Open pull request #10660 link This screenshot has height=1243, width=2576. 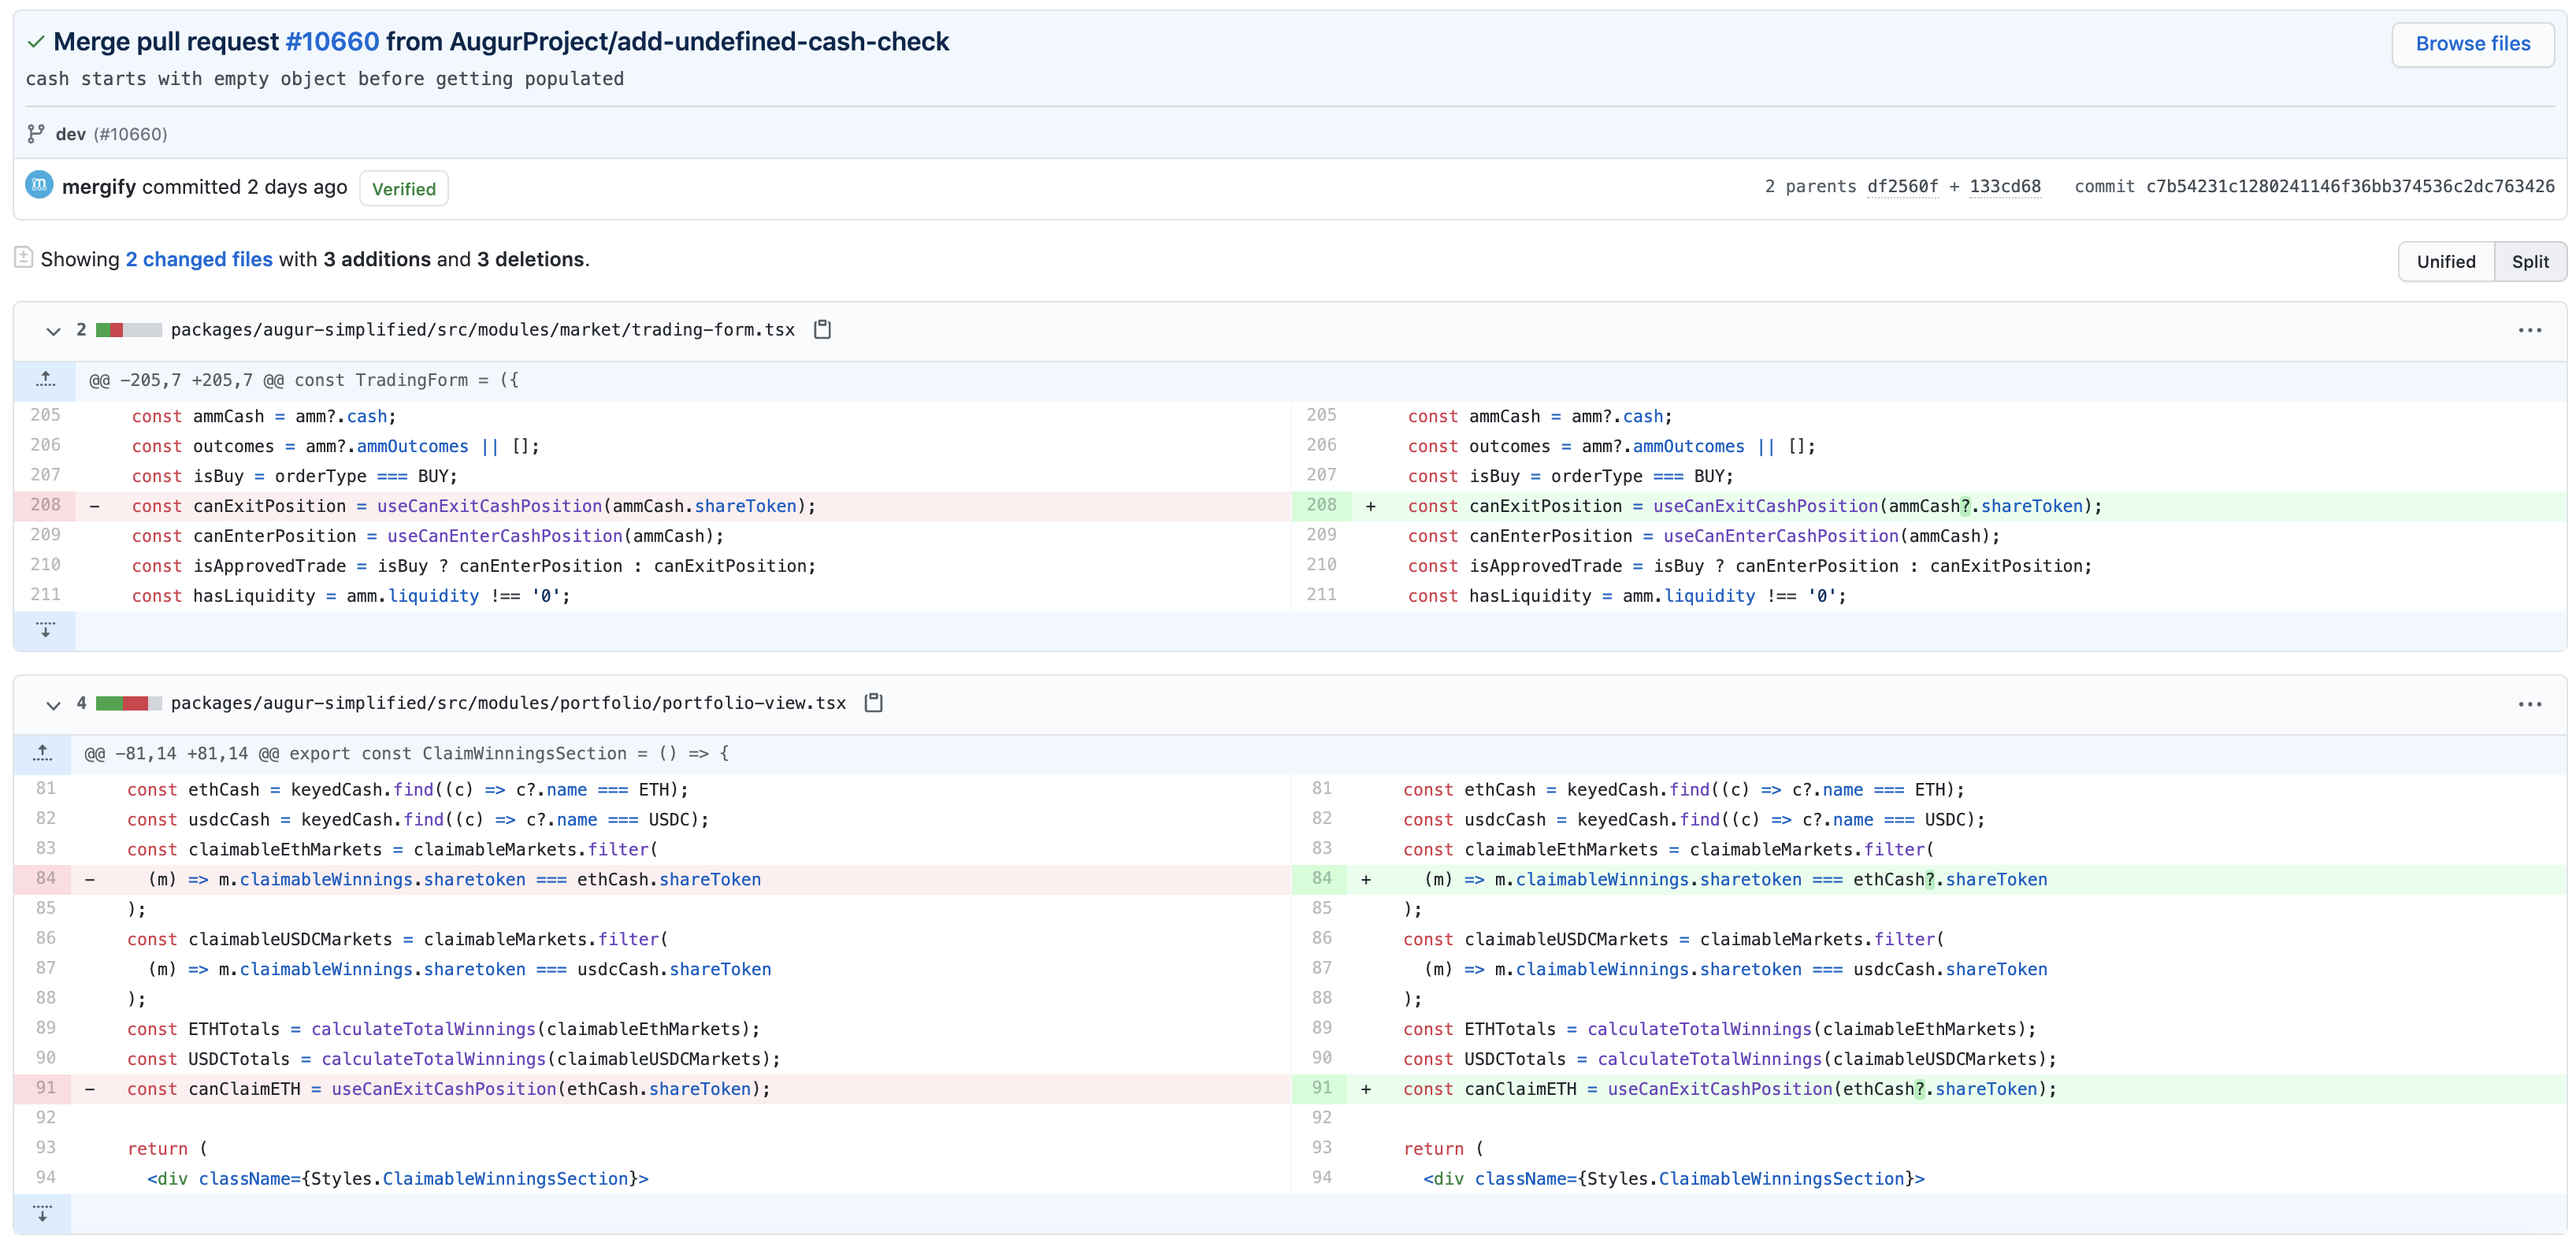point(332,42)
